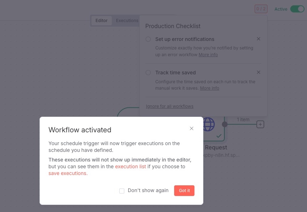Open the execution list link
The image size is (307, 212).
tap(130, 166)
